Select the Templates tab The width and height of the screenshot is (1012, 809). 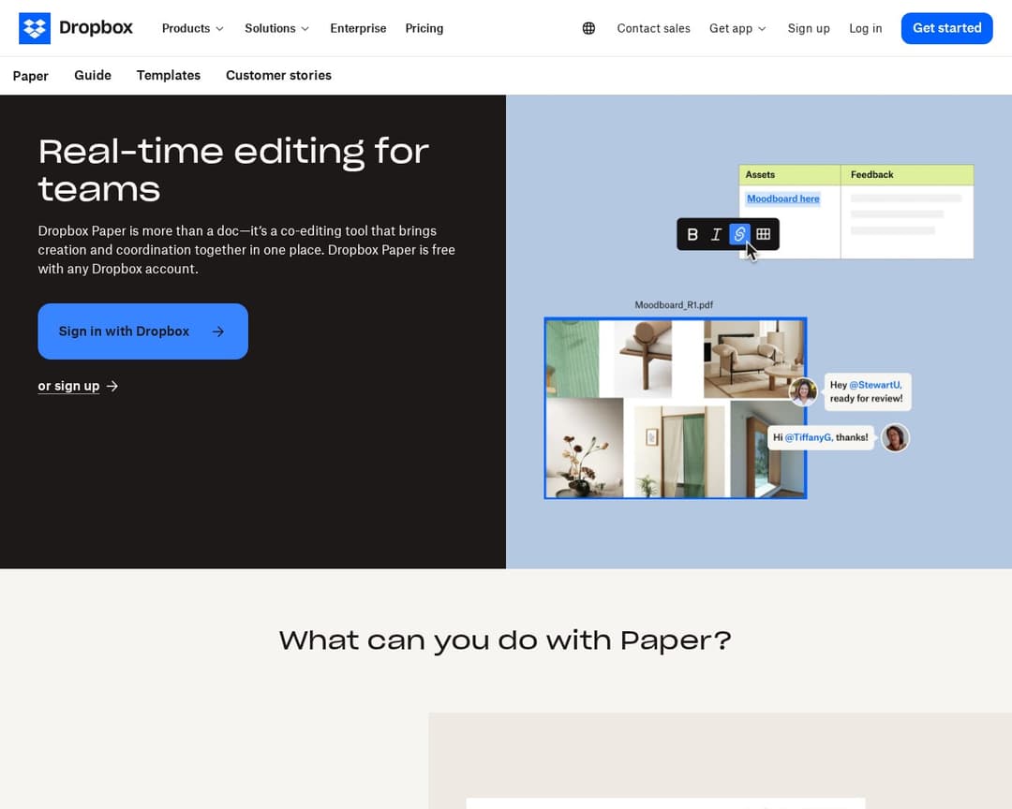pos(169,76)
